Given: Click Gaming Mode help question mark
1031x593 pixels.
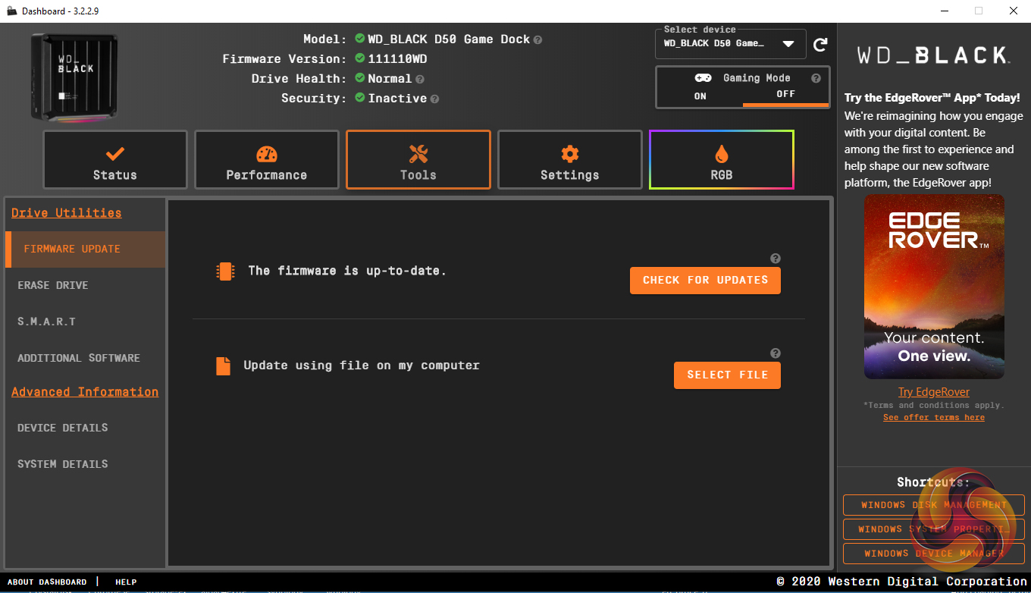Looking at the screenshot, I should pos(816,78).
